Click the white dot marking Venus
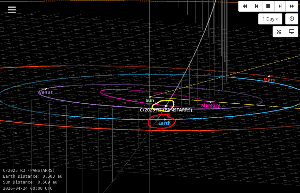The image size is (300, 193). 46,89
